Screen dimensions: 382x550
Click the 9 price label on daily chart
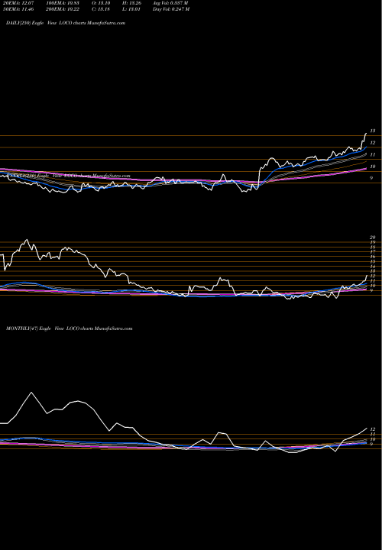tap(371, 178)
